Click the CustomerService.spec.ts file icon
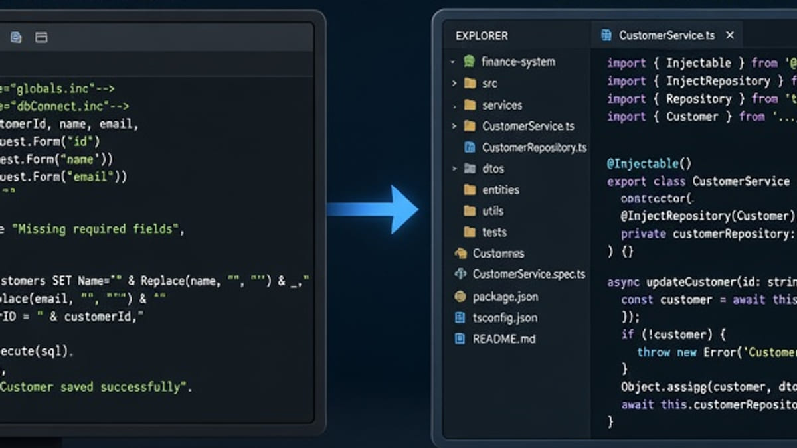Image resolution: width=797 pixels, height=448 pixels. pos(460,274)
